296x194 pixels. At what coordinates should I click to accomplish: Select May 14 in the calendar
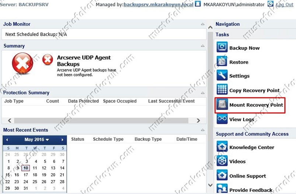(x=62, y=168)
